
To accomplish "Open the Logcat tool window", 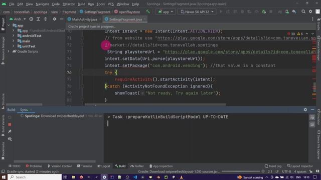I will pyautogui.click(x=104, y=166).
